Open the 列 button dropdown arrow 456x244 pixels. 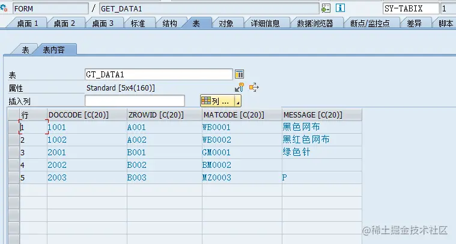click(x=238, y=101)
